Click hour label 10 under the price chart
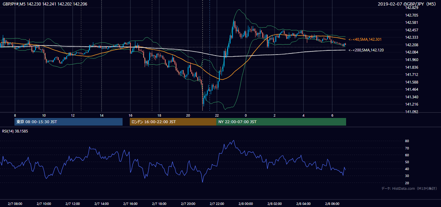This screenshot has height=207, width=441. [44, 115]
